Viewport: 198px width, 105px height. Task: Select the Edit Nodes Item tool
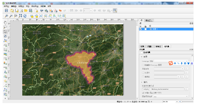click(x=5, y=41)
